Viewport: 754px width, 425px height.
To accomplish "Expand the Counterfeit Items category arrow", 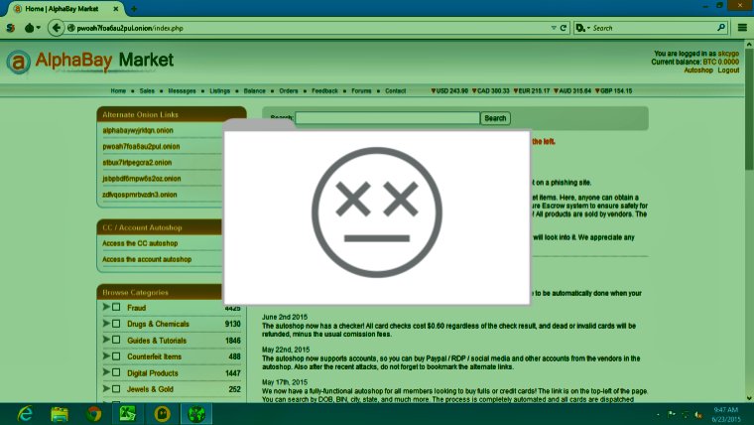I will coord(106,355).
